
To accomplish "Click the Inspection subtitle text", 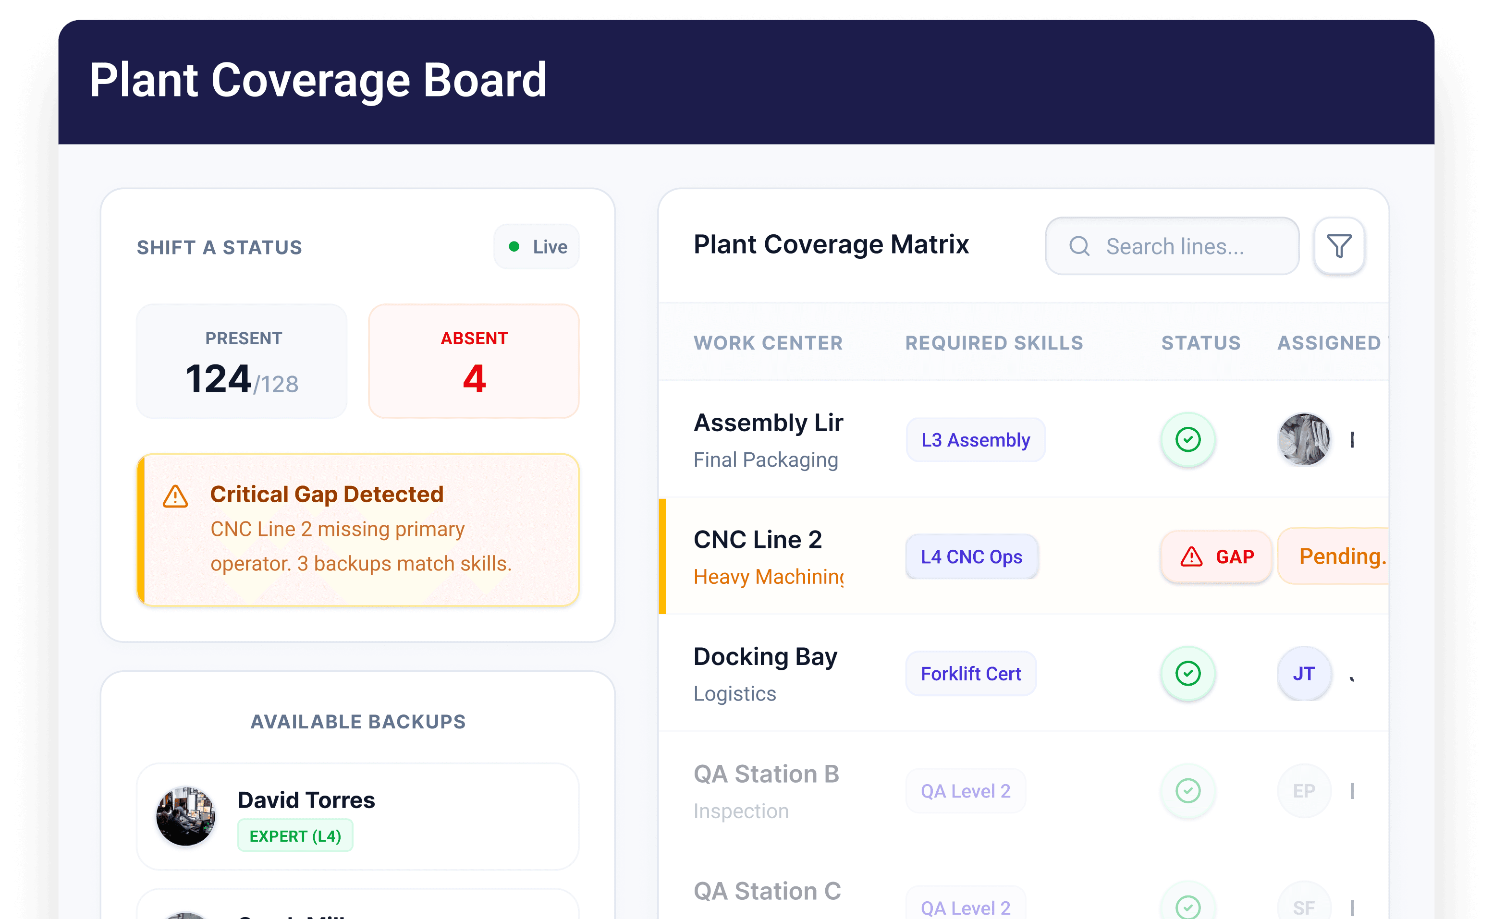I will point(741,811).
